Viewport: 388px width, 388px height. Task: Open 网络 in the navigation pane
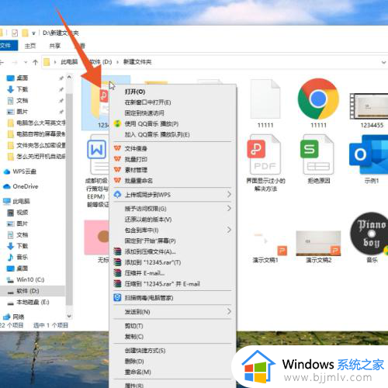(x=13, y=317)
